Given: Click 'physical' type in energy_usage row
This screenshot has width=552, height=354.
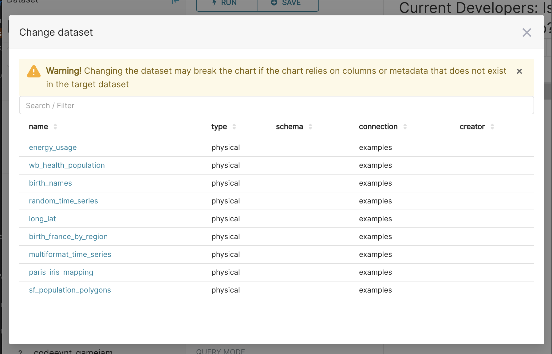Looking at the screenshot, I should click(226, 147).
